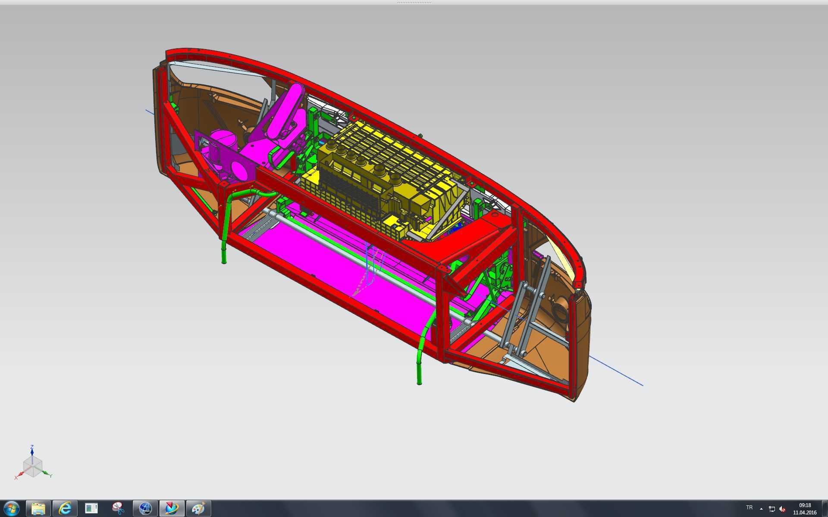Screen dimensions: 828x517
Task: Launch Internet Explorer from the taskbar
Action: [65, 509]
